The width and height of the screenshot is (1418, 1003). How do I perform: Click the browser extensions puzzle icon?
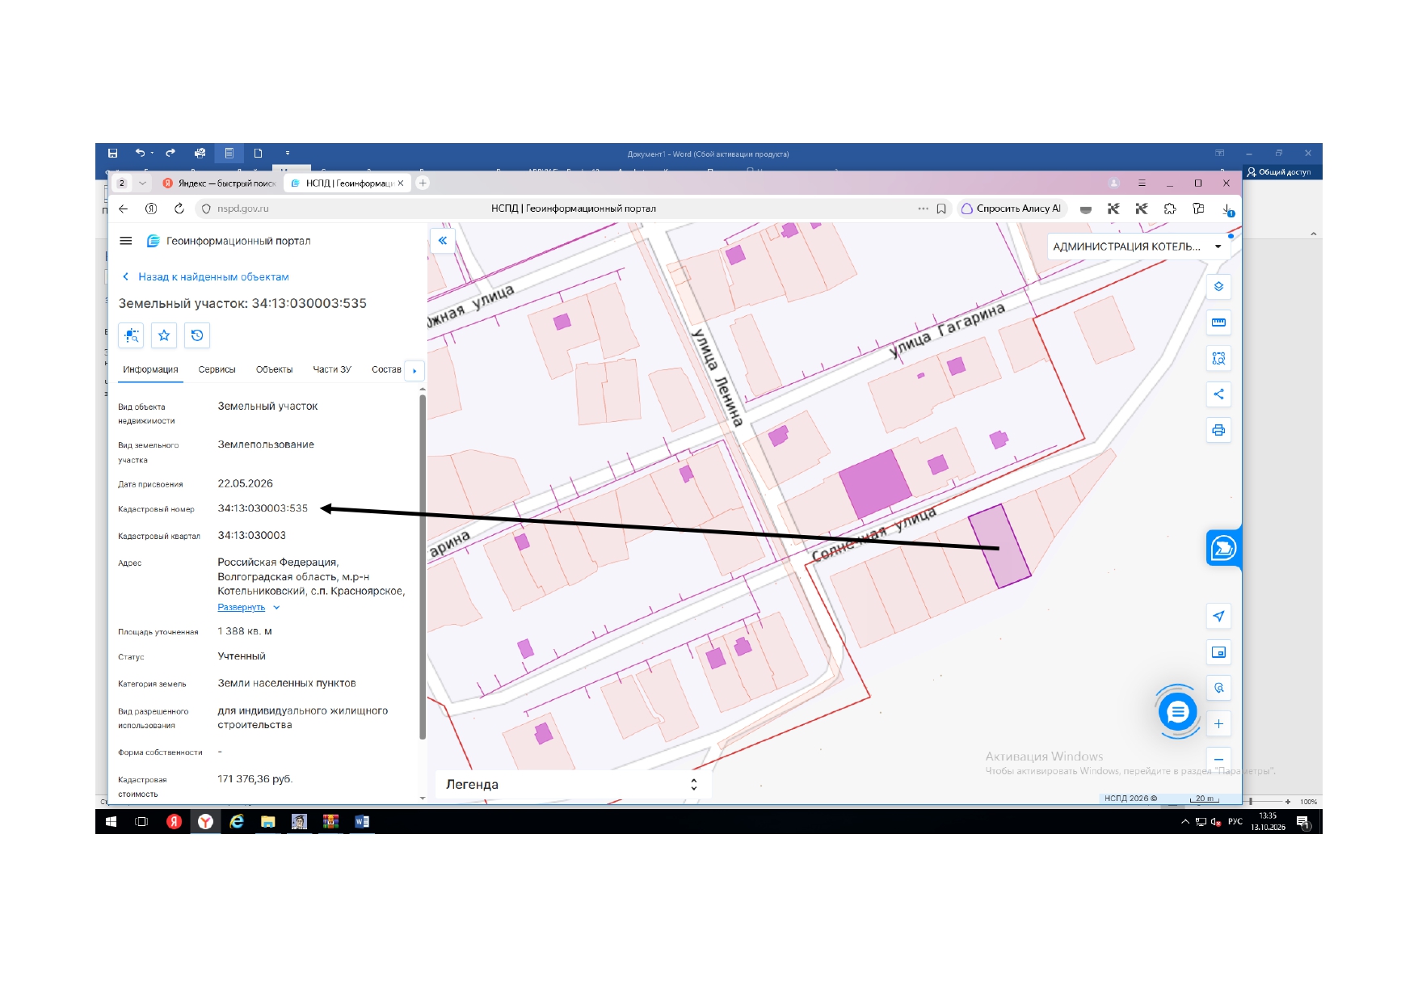(x=1170, y=209)
